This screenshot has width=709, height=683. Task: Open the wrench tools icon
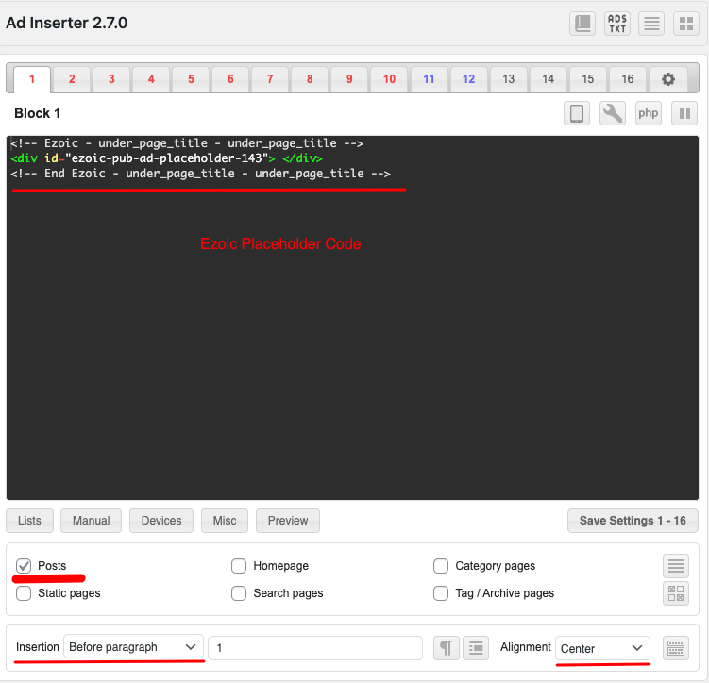tap(613, 113)
